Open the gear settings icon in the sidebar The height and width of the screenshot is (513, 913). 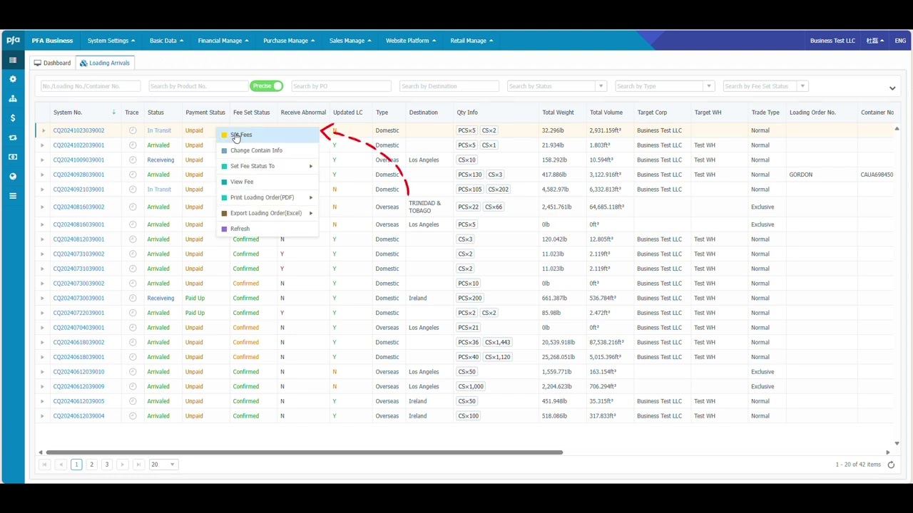pos(13,79)
